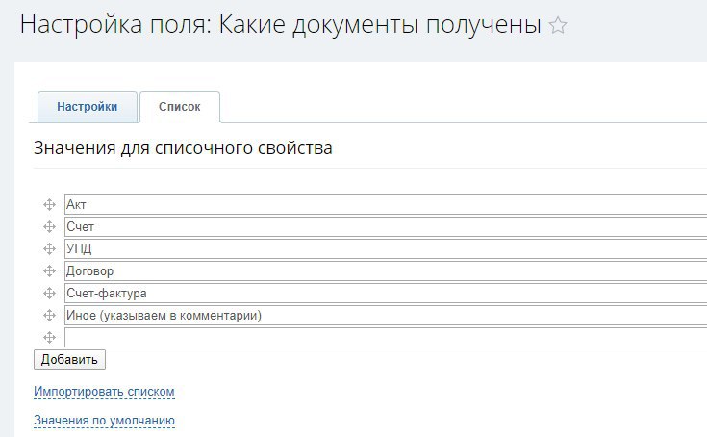Focus the Договор value field
This screenshot has height=437, width=707.
pyautogui.click(x=386, y=271)
